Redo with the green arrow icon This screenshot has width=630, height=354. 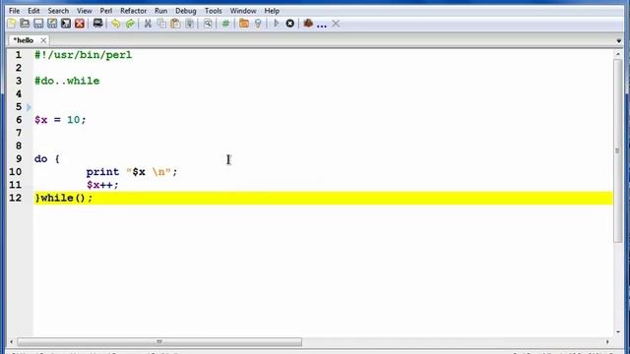[x=130, y=24]
